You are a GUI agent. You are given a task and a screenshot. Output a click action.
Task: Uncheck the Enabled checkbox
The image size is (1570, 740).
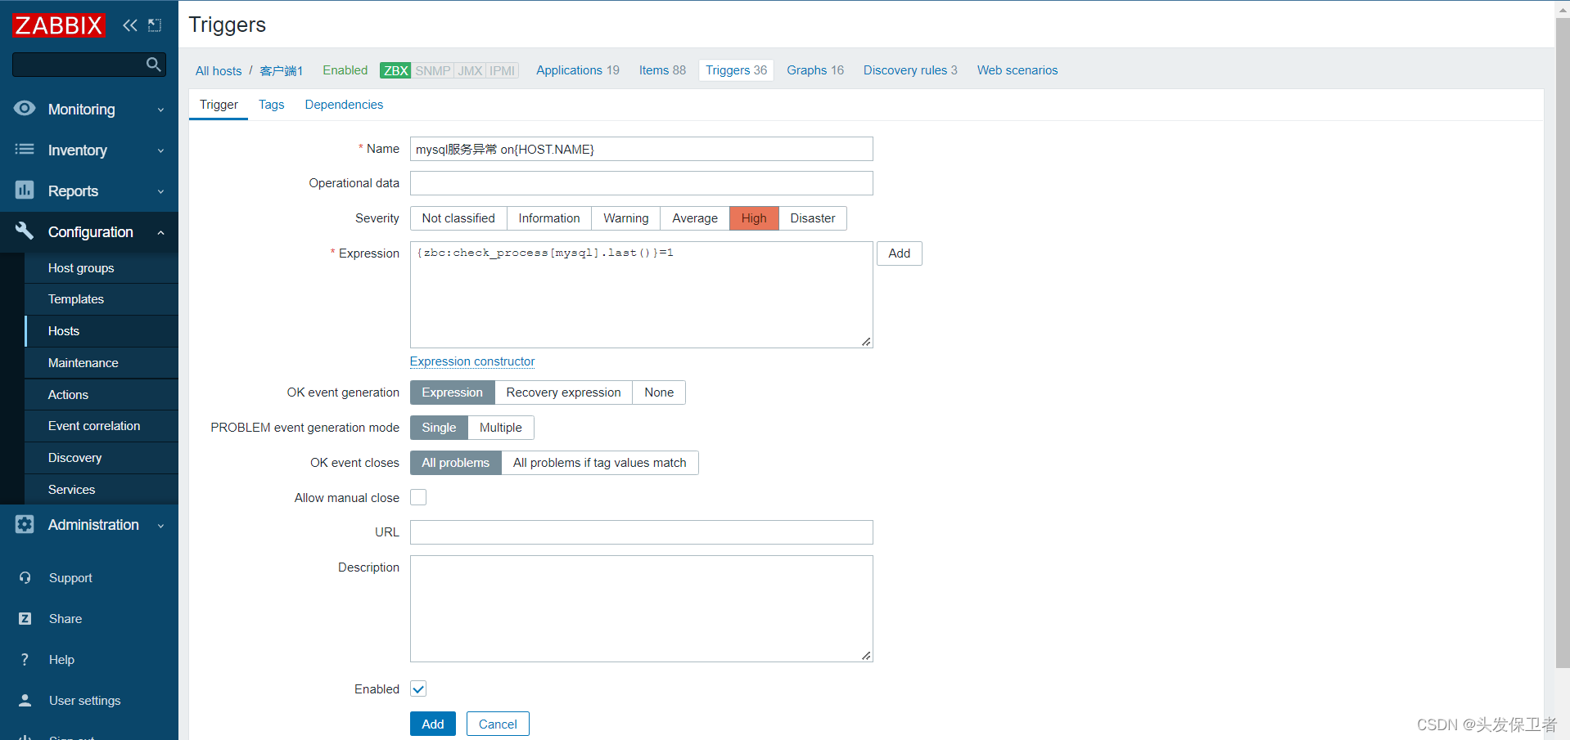coord(417,688)
